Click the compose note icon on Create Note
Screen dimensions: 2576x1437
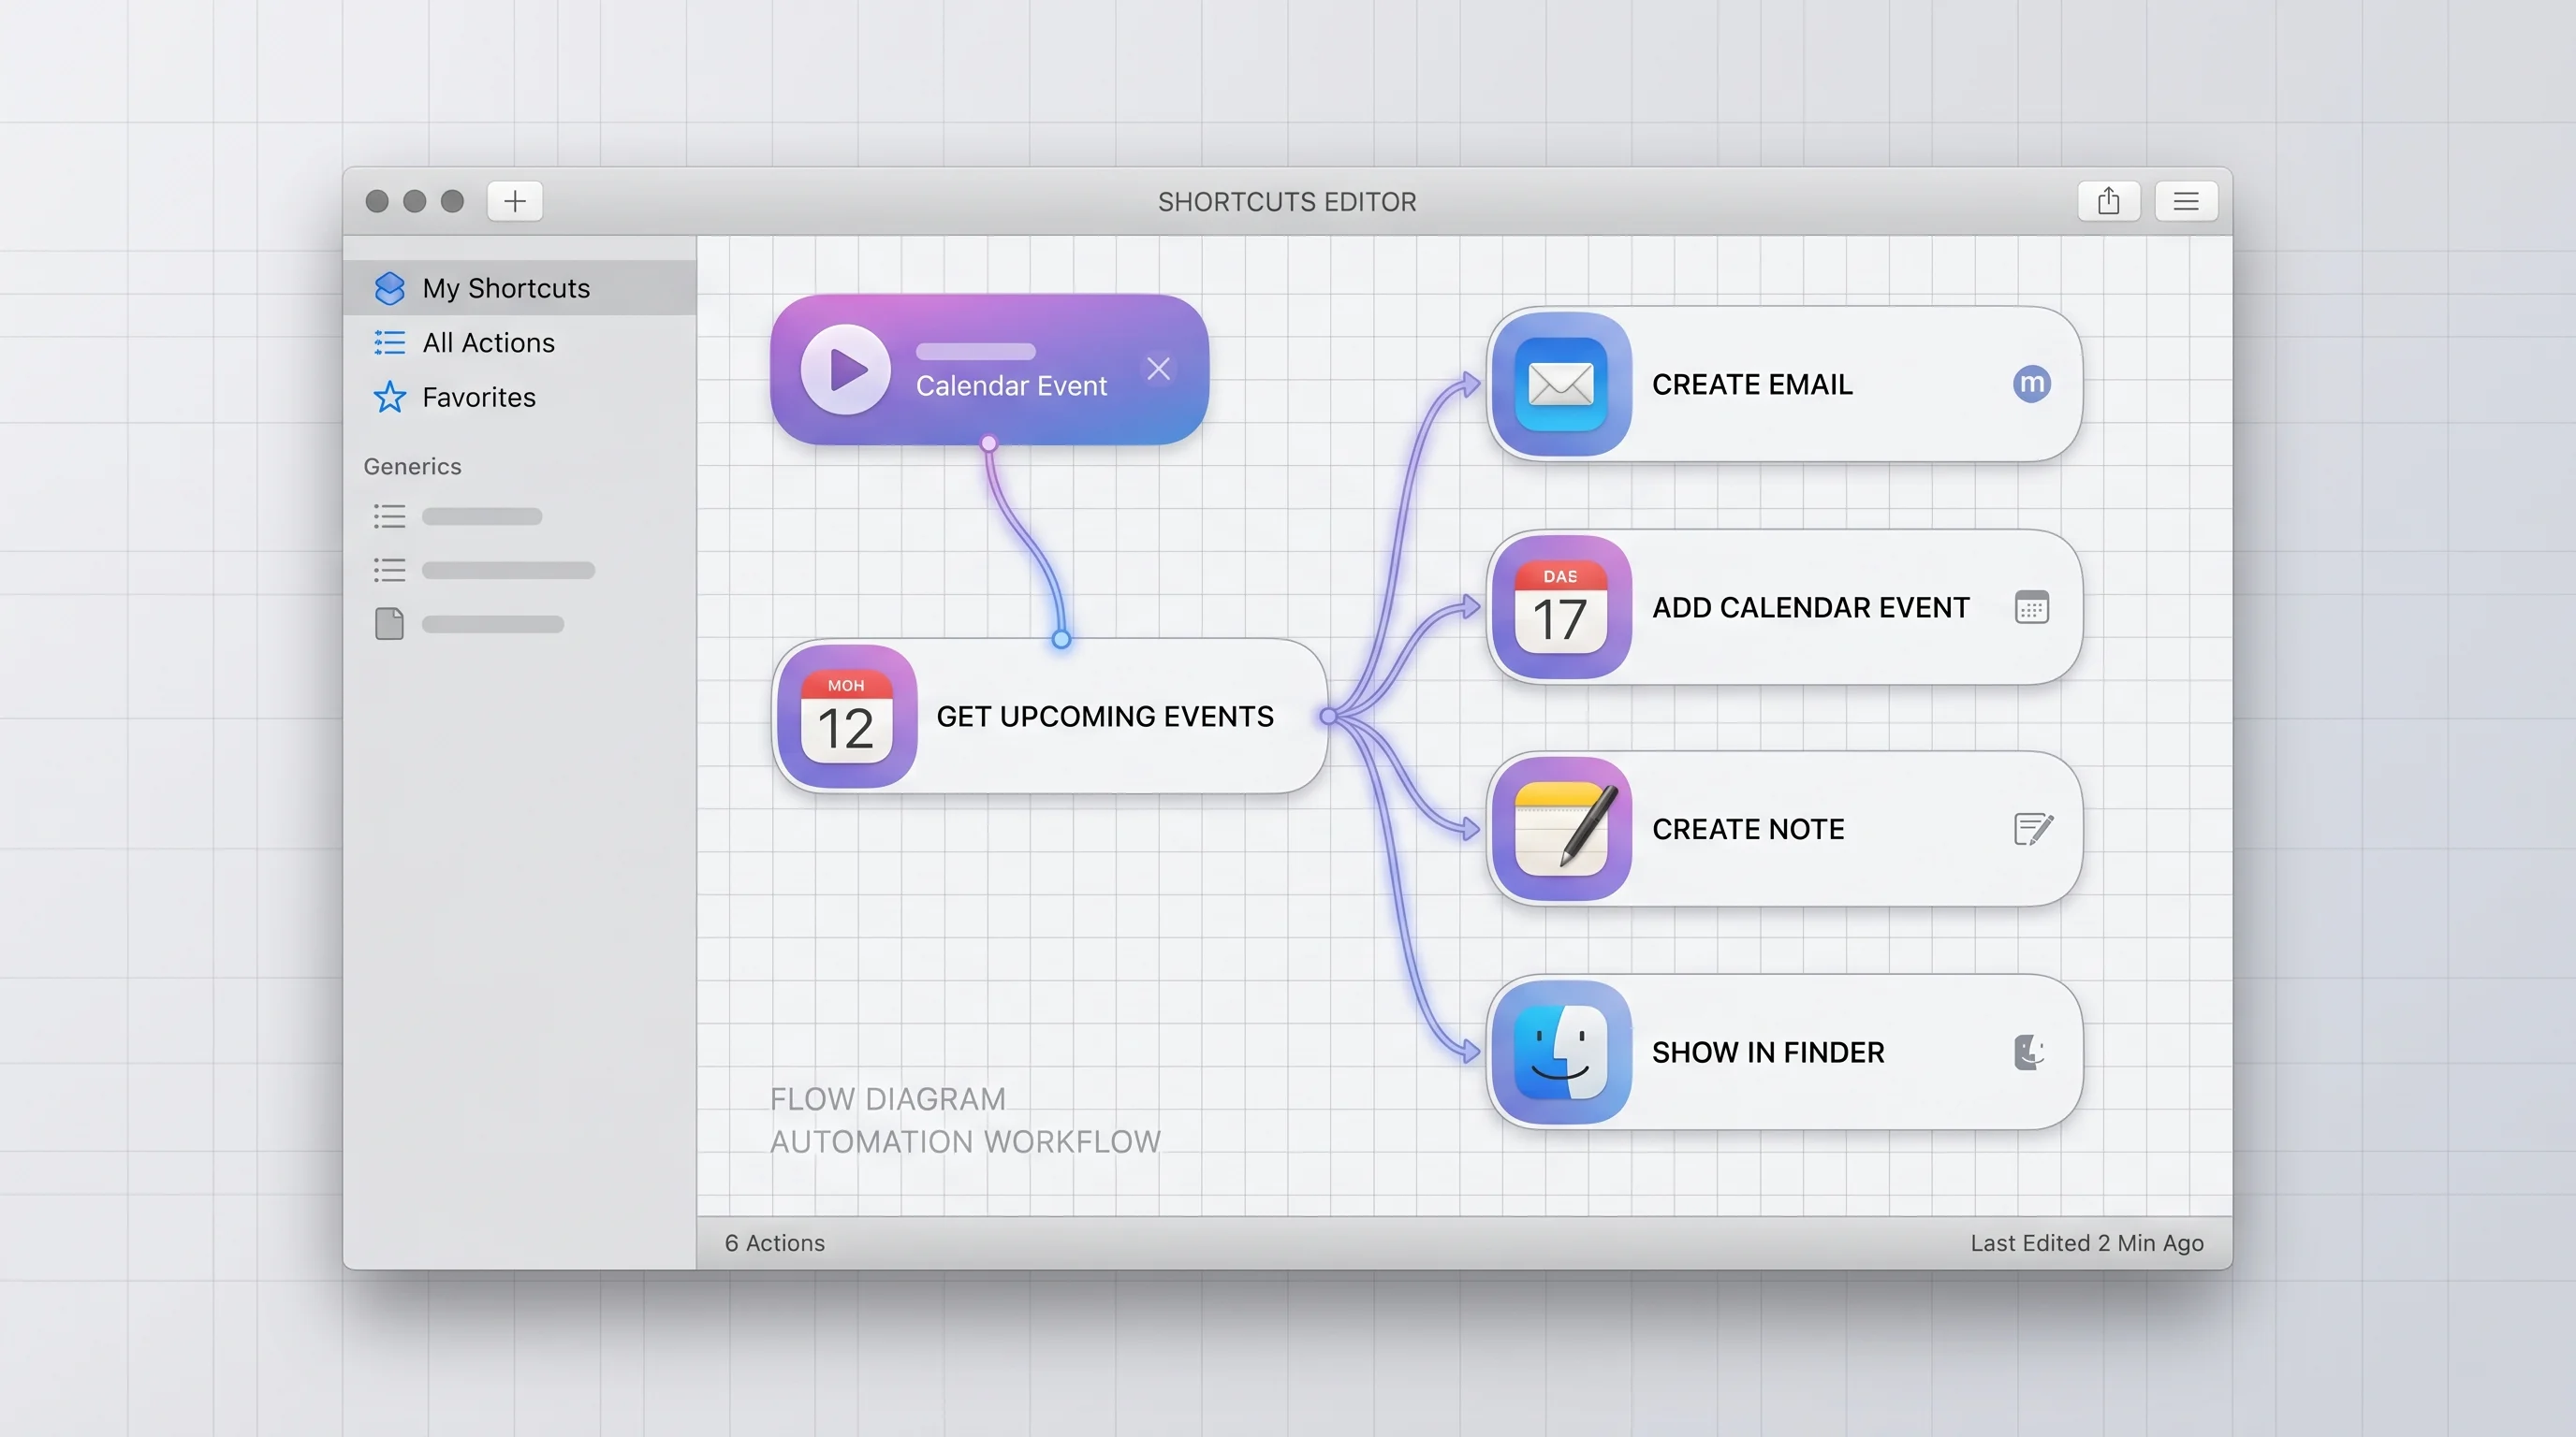pos(2033,830)
